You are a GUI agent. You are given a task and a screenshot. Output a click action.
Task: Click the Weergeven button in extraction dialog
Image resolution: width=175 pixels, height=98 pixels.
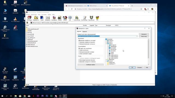(144, 34)
